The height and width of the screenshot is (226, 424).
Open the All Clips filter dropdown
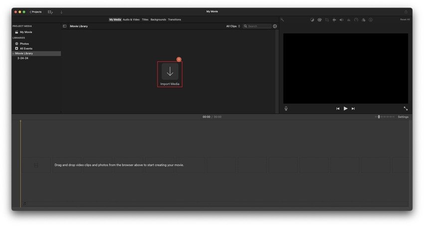pyautogui.click(x=233, y=26)
